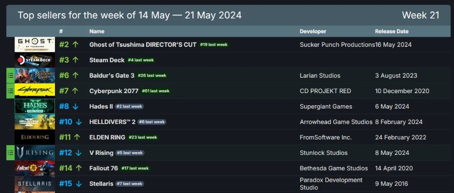The height and width of the screenshot is (193, 454).
Task: Click the down arrow next to rank #10
Action: pyautogui.click(x=79, y=122)
